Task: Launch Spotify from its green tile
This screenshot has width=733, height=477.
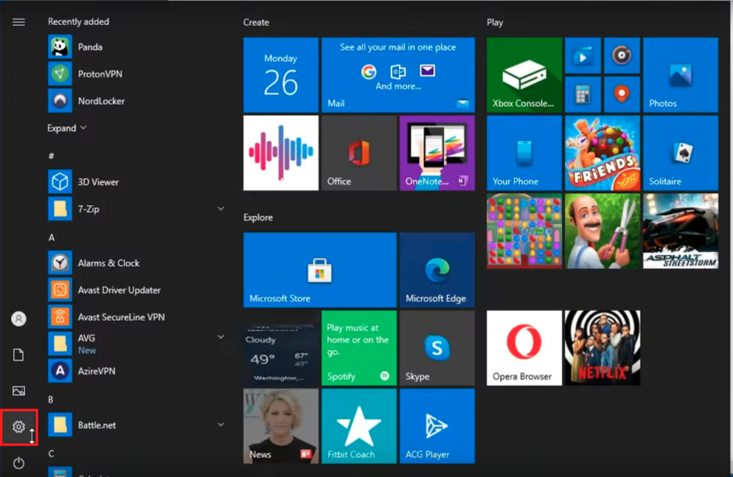Action: tap(359, 348)
